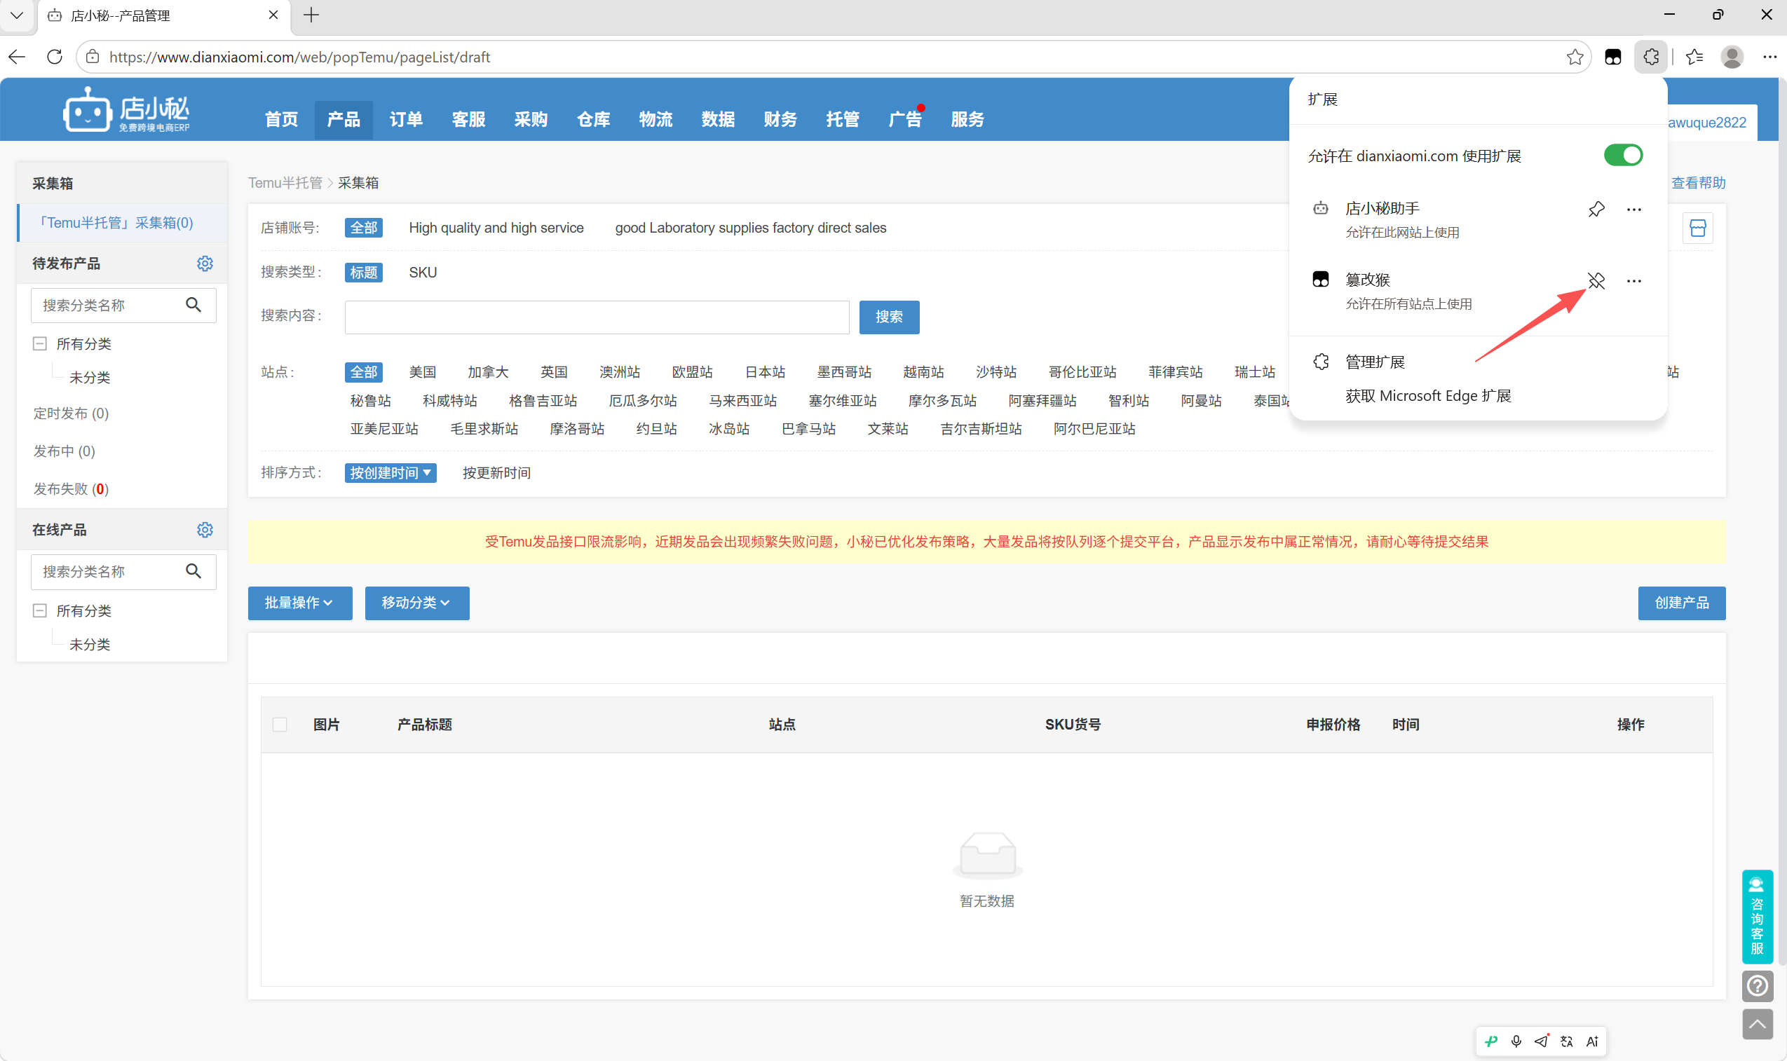Open 「Temu半托管」采集箱(0) in sidebar
1787x1061 pixels.
click(x=122, y=223)
